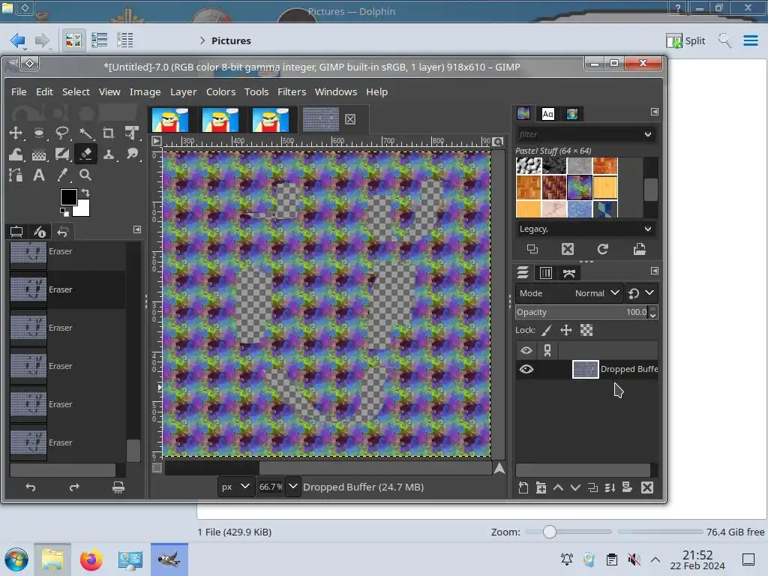
Task: Open the File menu in GIMP
Action: pos(19,91)
